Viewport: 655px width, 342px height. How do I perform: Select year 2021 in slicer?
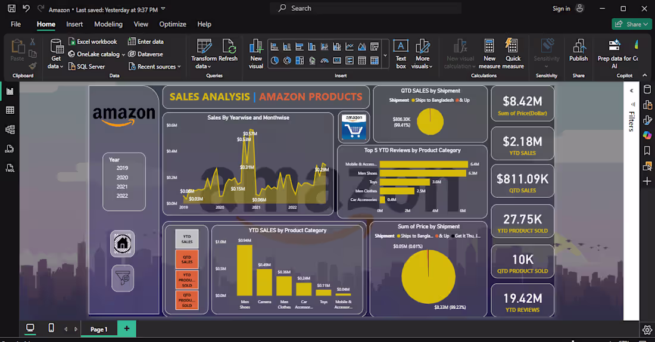coord(122,187)
